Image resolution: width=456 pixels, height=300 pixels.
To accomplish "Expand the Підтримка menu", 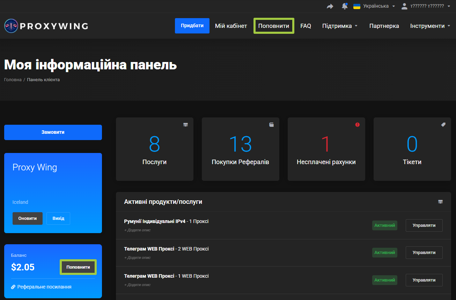I will pyautogui.click(x=340, y=26).
